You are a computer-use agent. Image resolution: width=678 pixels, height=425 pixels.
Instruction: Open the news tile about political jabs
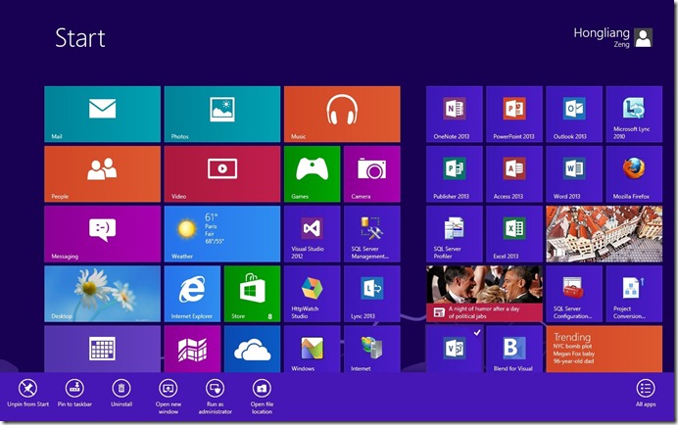484,294
